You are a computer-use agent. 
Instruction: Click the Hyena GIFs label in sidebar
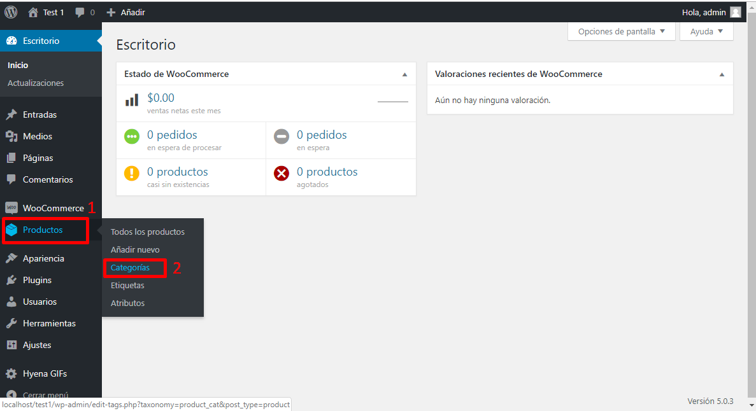coord(45,373)
